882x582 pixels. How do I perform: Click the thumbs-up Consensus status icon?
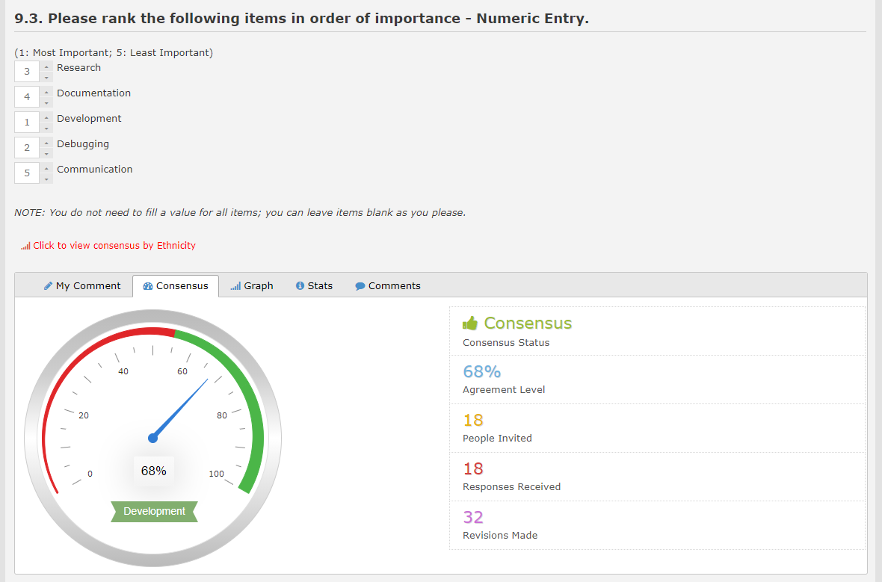click(470, 323)
